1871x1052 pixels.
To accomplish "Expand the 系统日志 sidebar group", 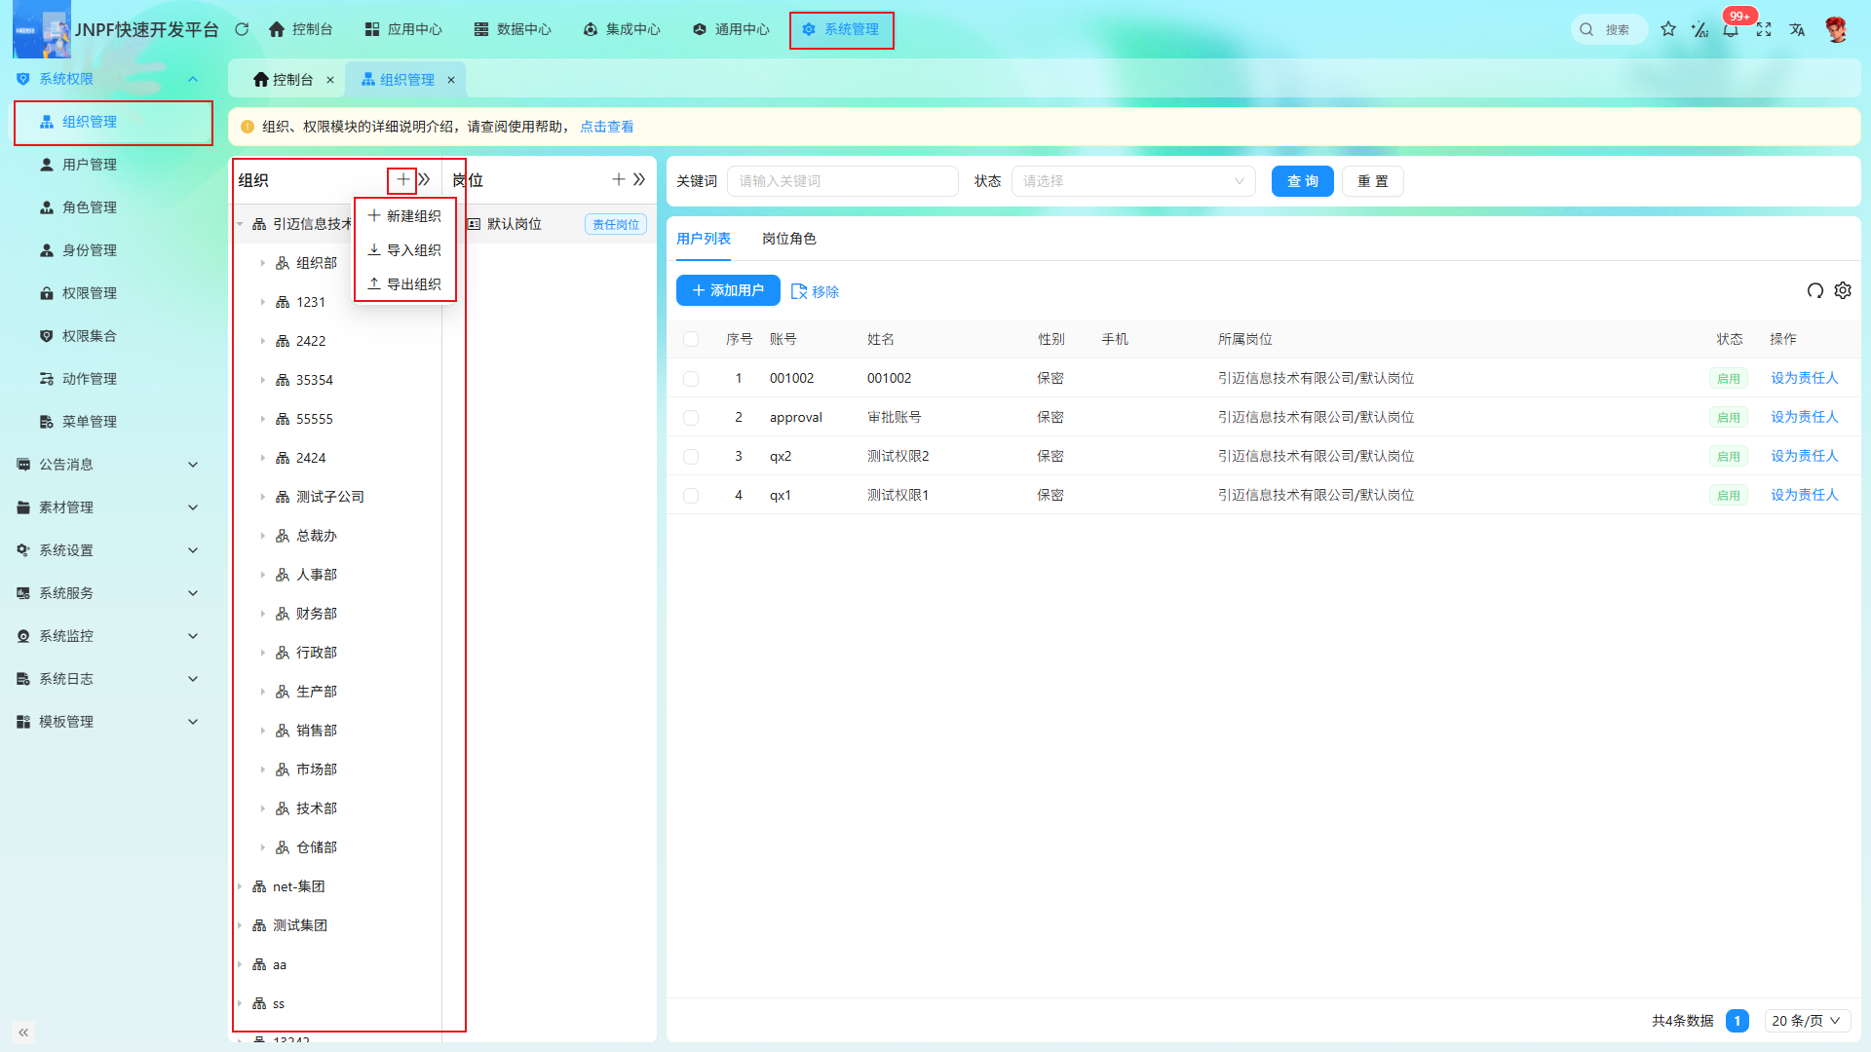I will pyautogui.click(x=107, y=679).
